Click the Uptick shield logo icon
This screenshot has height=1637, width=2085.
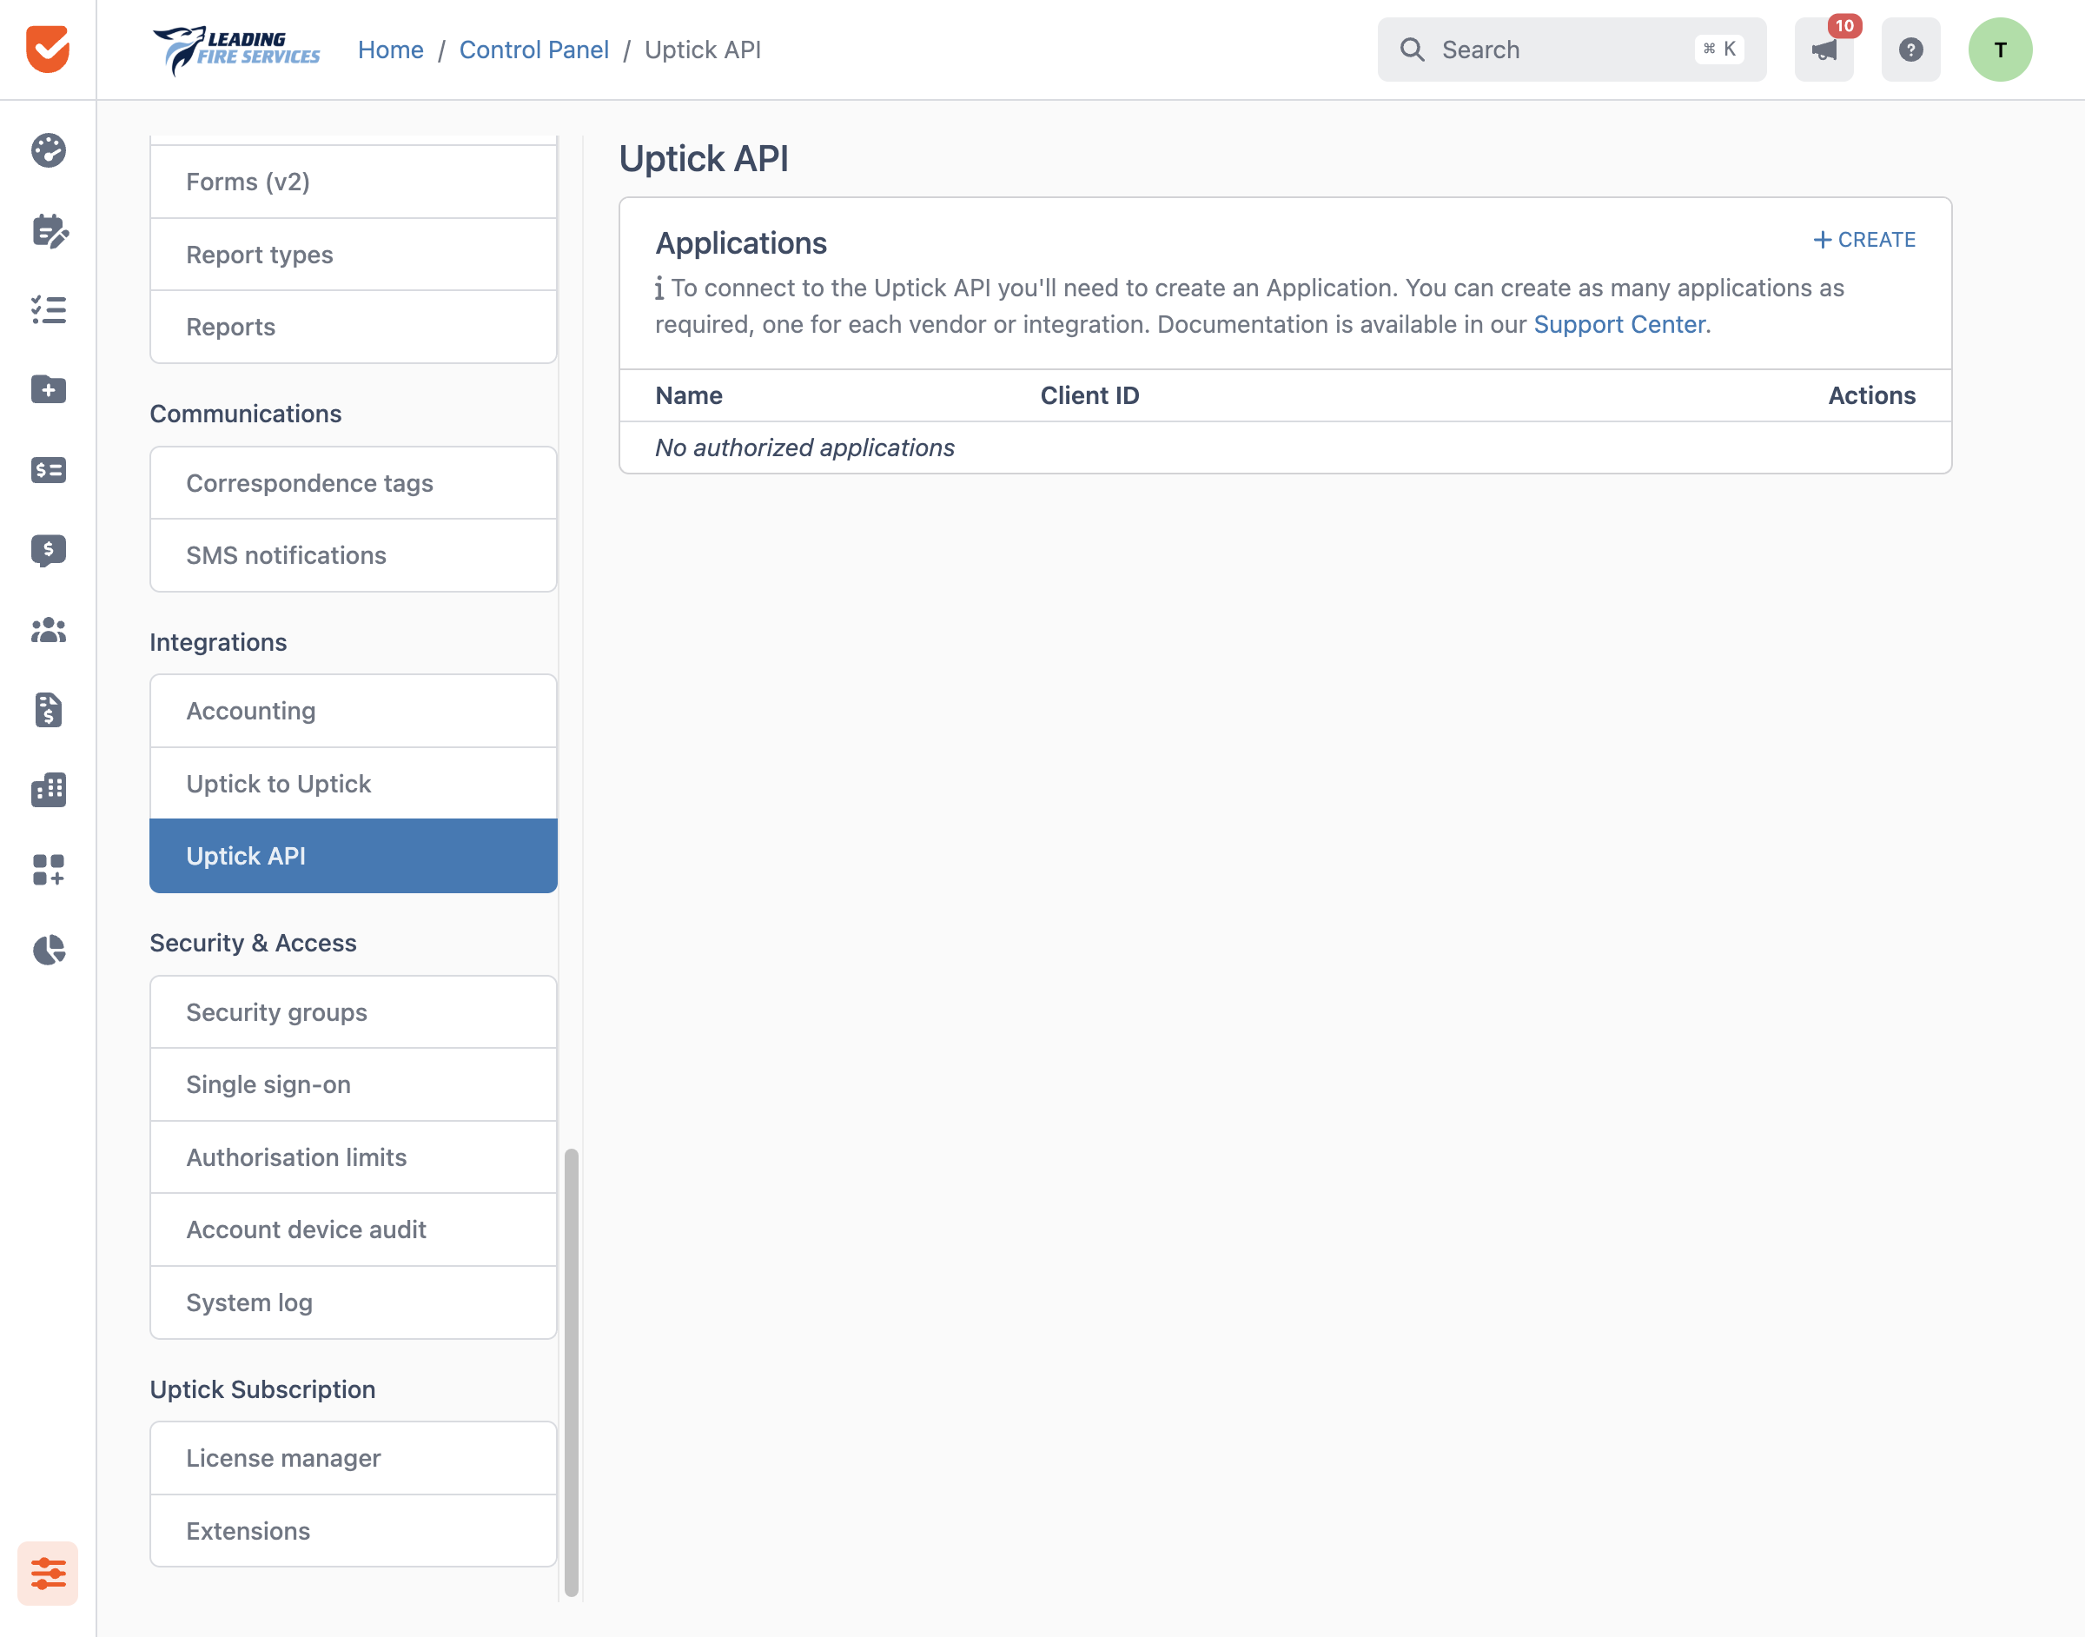pos(48,49)
